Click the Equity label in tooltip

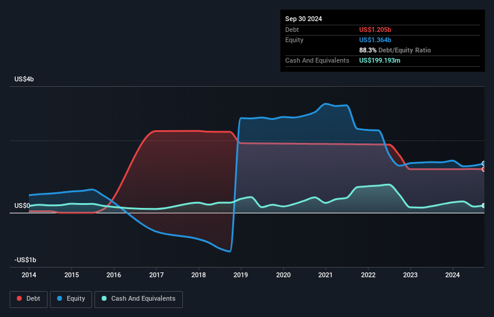[294, 40]
